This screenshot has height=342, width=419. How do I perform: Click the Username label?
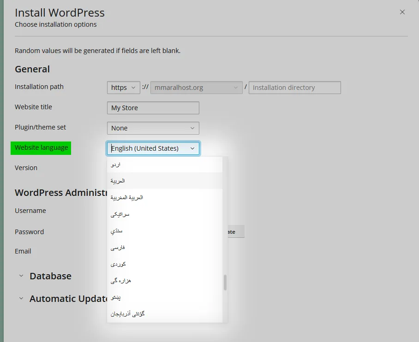point(30,211)
